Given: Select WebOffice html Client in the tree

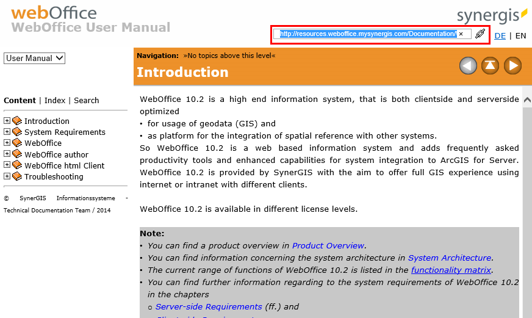Looking at the screenshot, I should pyautogui.click(x=65, y=165).
